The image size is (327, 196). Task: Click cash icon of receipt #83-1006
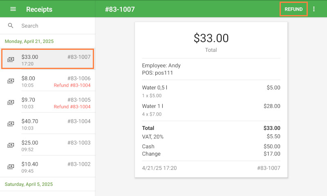(x=11, y=81)
